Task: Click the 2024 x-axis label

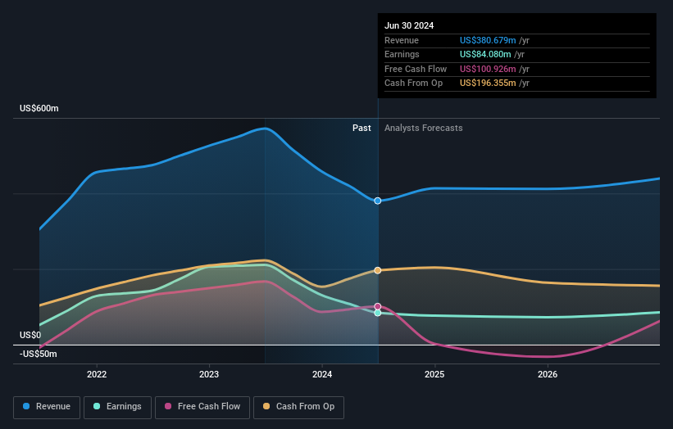Action: [x=322, y=374]
